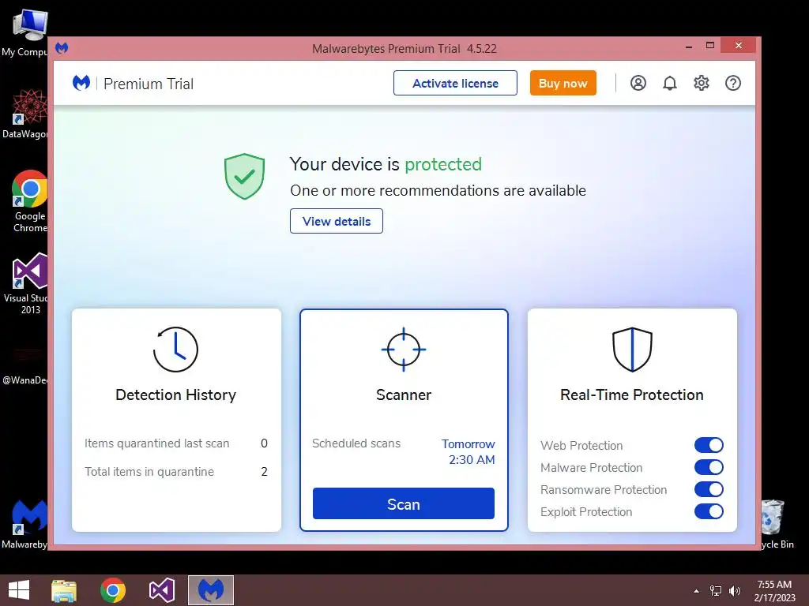
Task: Click the Scheduled scans label
Action: click(x=356, y=443)
